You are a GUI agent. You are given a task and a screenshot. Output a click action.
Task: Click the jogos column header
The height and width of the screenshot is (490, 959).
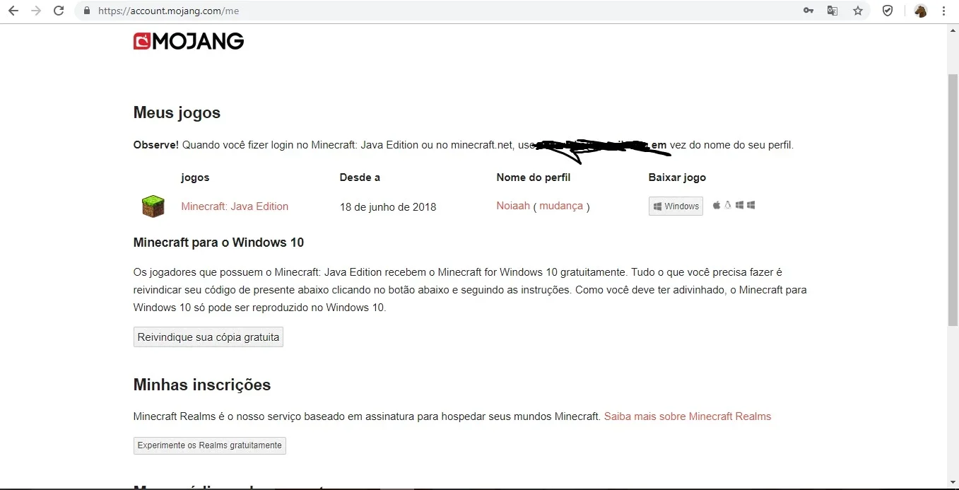[x=195, y=177]
